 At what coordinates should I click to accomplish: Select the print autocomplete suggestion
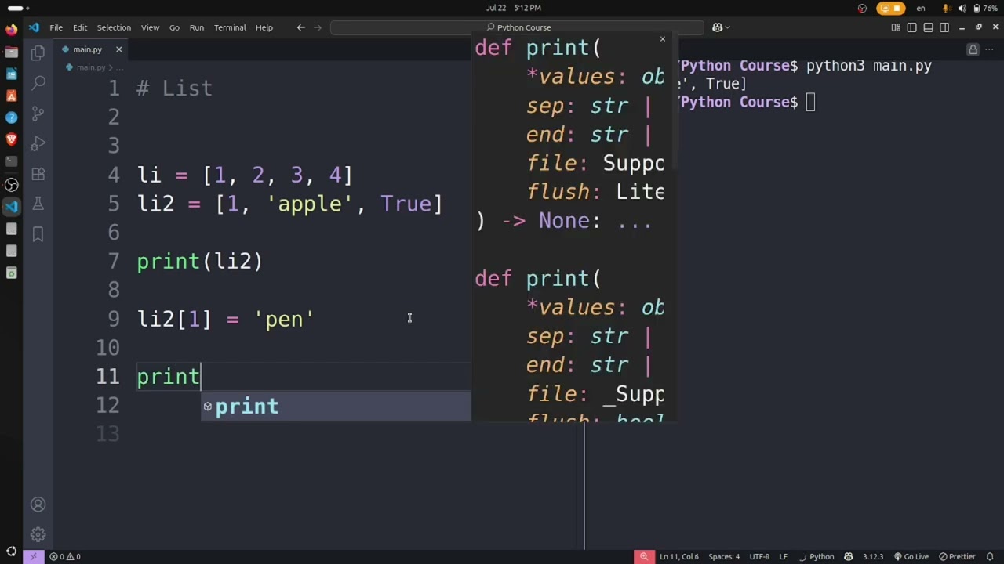pyautogui.click(x=247, y=407)
